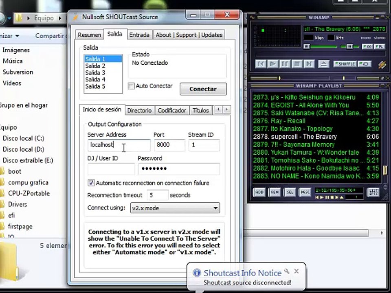
Task: Open the CPU-ZPortable folder in Explorer
Action: click(x=29, y=193)
